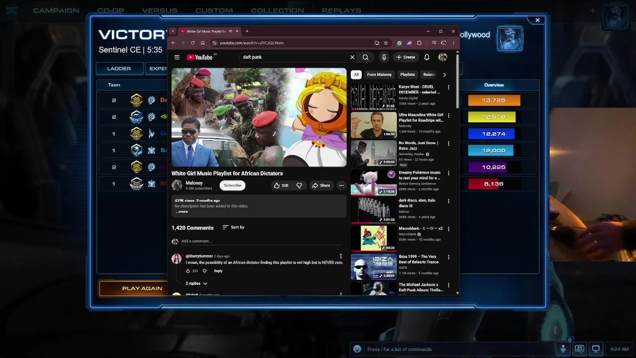This screenshot has height=358, width=636.
Task: Open the YouTube hamburger guide menu
Action: (x=177, y=57)
